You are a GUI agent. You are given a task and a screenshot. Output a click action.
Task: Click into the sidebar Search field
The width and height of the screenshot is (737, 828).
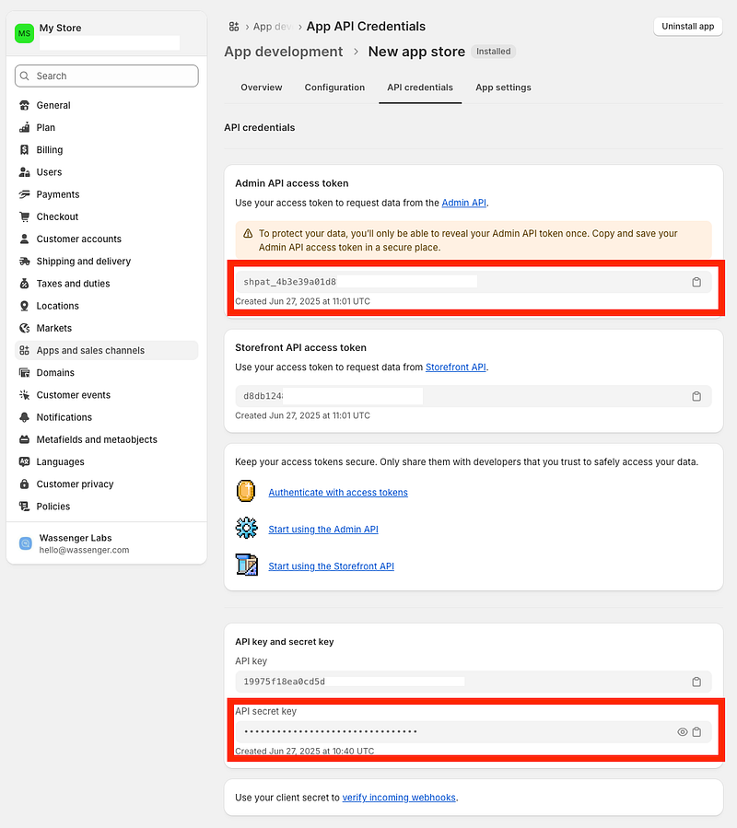point(107,76)
